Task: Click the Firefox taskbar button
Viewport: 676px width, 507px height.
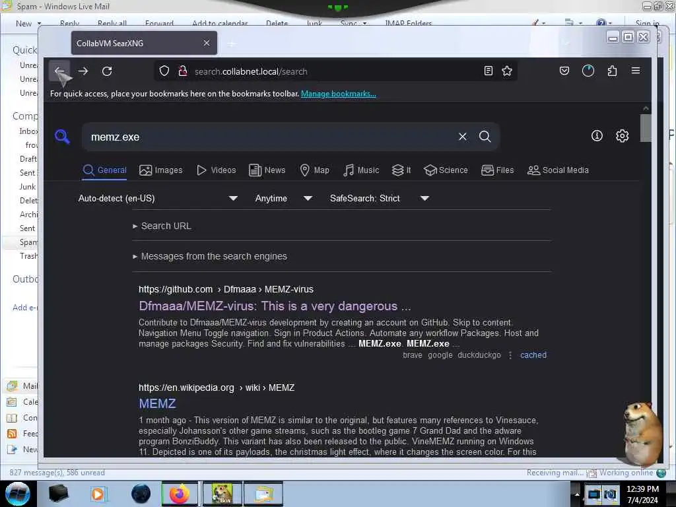Action: 180,494
